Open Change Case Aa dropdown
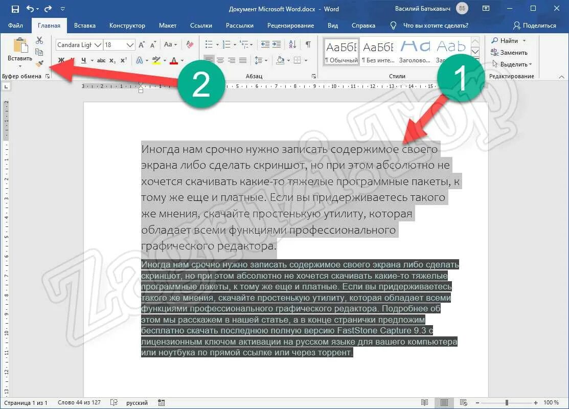This screenshot has width=569, height=409. (x=170, y=44)
